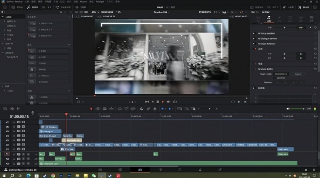320x178 pixels.
Task: Add a volume keyframe with the diamond icon
Action: click(x=311, y=28)
